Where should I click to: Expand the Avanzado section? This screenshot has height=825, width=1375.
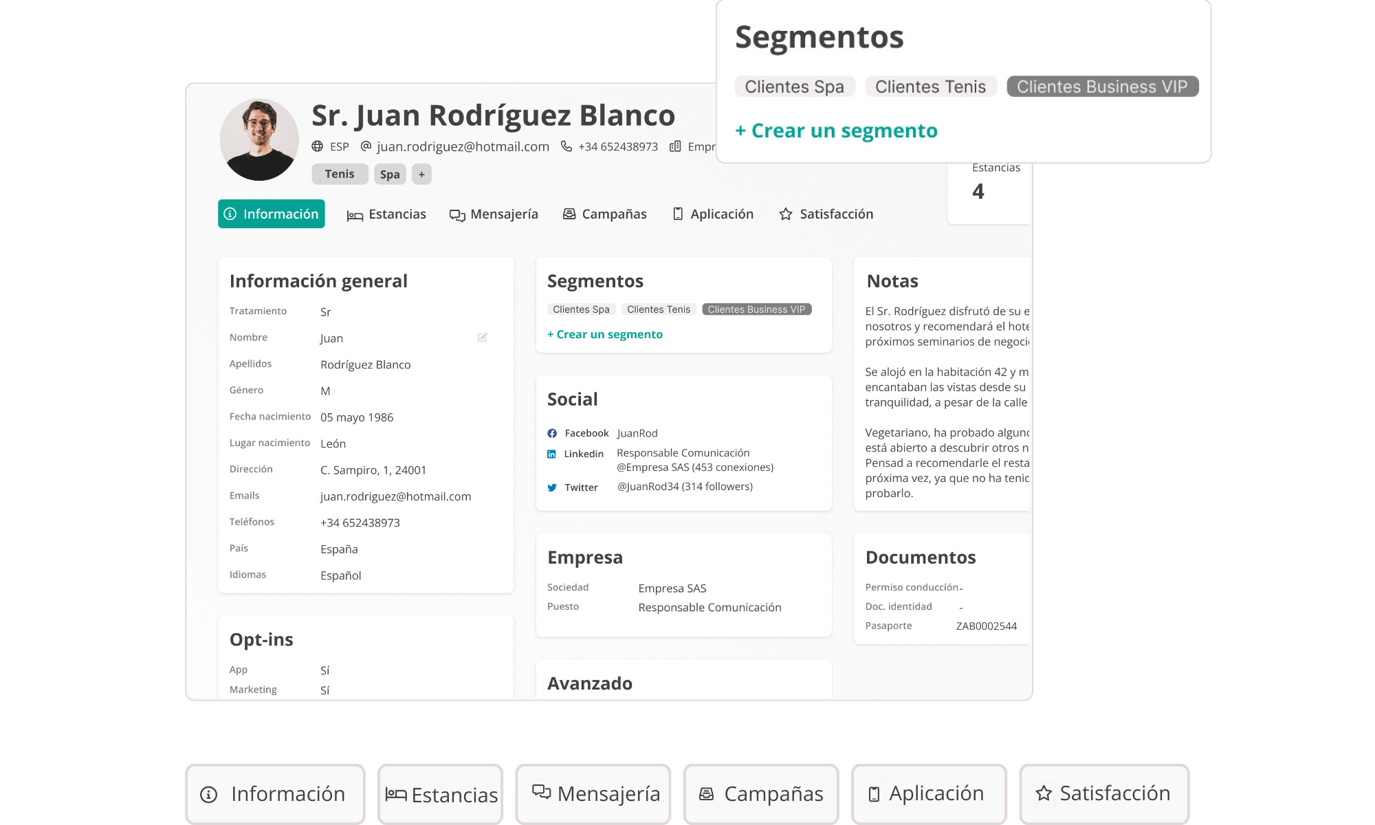[589, 681]
